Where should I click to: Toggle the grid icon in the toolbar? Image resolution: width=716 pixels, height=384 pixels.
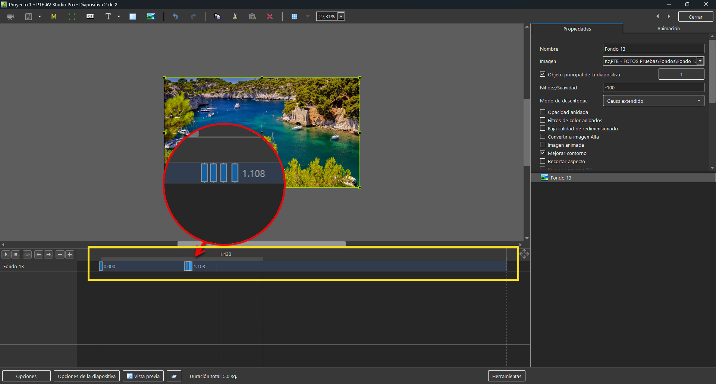point(294,16)
